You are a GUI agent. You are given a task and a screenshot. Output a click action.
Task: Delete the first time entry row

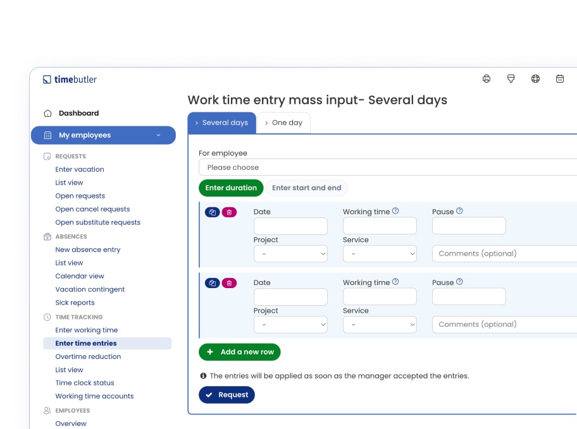[229, 212]
